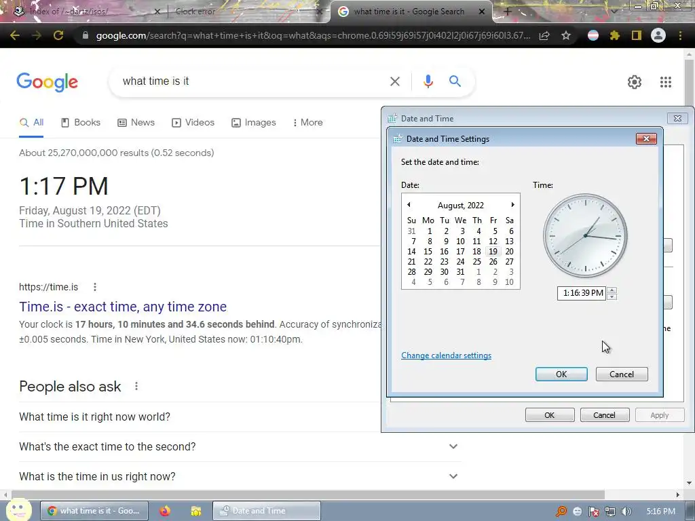Click the horizontal scrollbar thumb at page bottom
The image size is (695, 521).
[x=308, y=495]
